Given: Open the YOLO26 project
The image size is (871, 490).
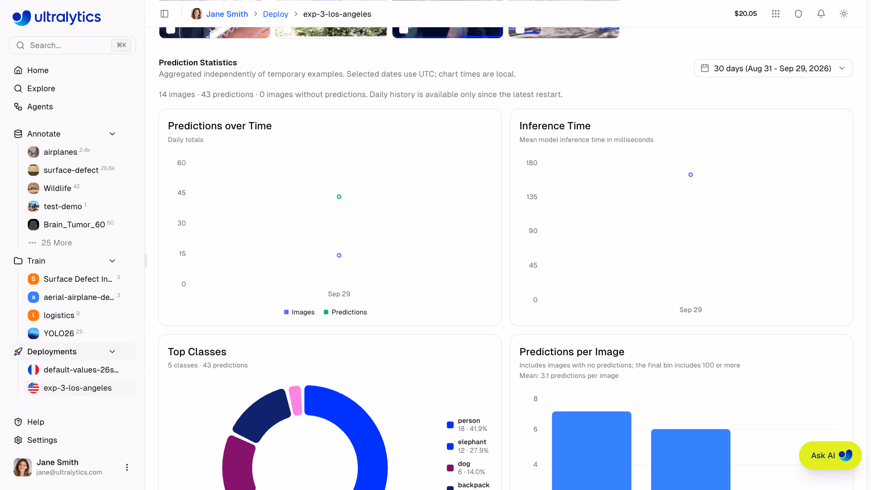Looking at the screenshot, I should click(79, 333).
